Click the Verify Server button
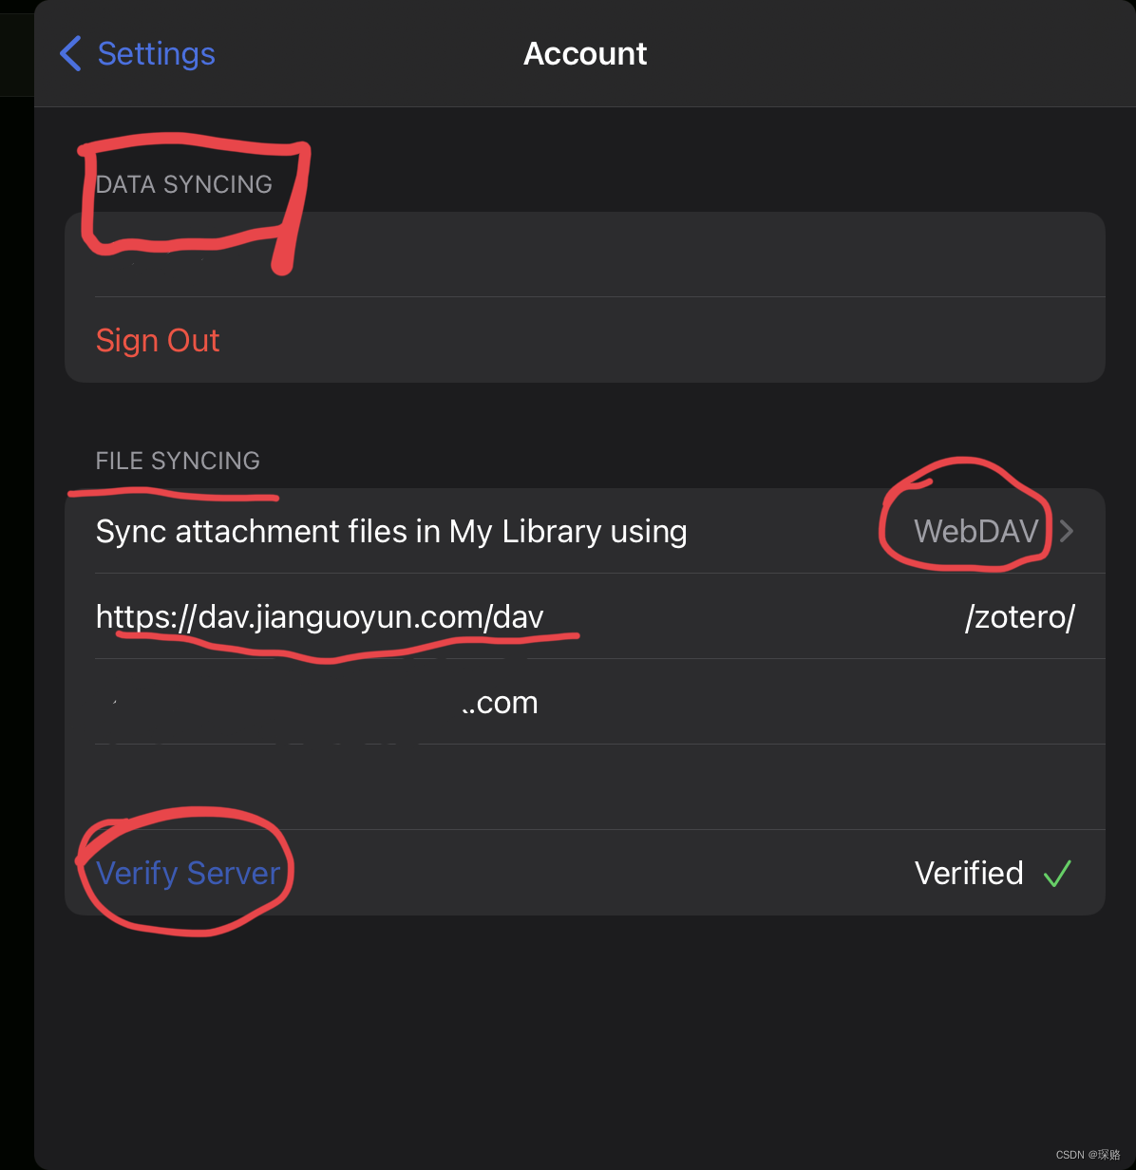 [188, 873]
